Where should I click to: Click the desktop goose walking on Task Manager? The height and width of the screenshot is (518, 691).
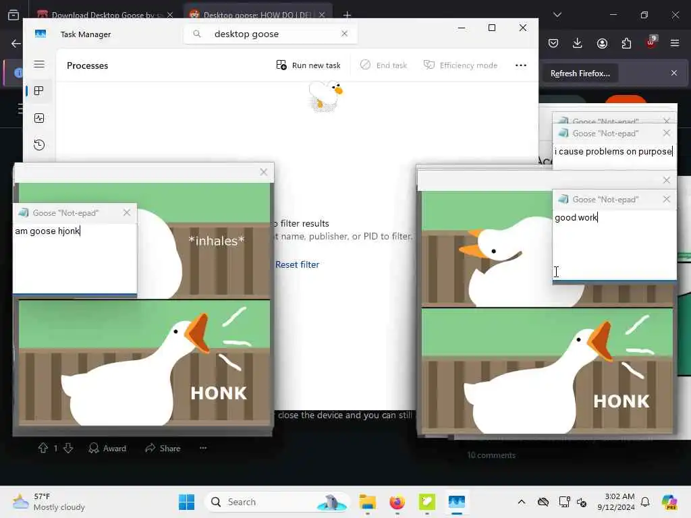click(326, 95)
